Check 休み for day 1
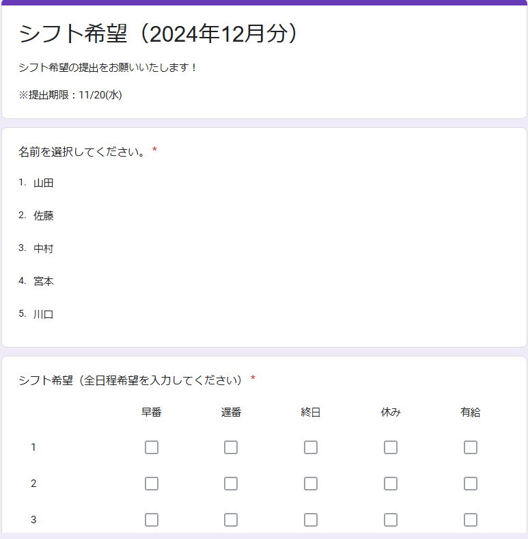528x539 pixels. point(391,447)
